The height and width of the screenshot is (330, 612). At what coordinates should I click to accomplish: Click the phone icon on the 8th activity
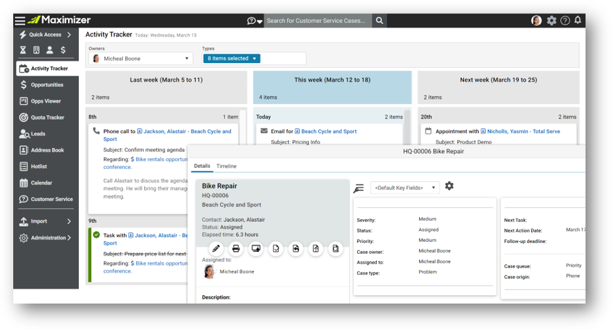[x=96, y=131]
